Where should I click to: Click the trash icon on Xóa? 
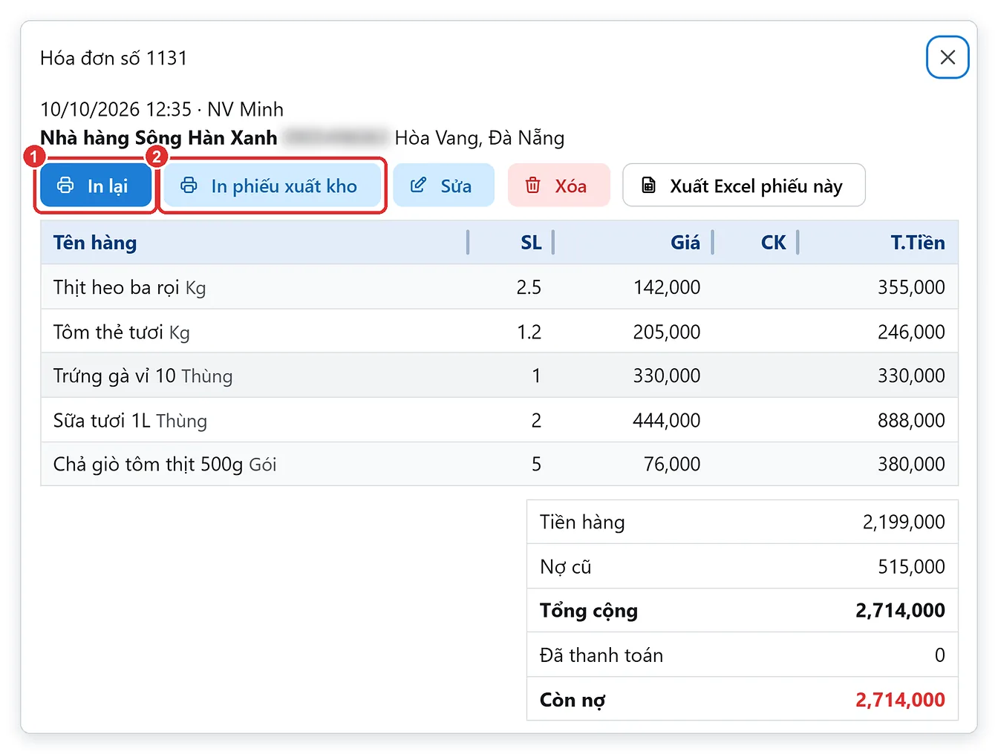click(x=533, y=186)
